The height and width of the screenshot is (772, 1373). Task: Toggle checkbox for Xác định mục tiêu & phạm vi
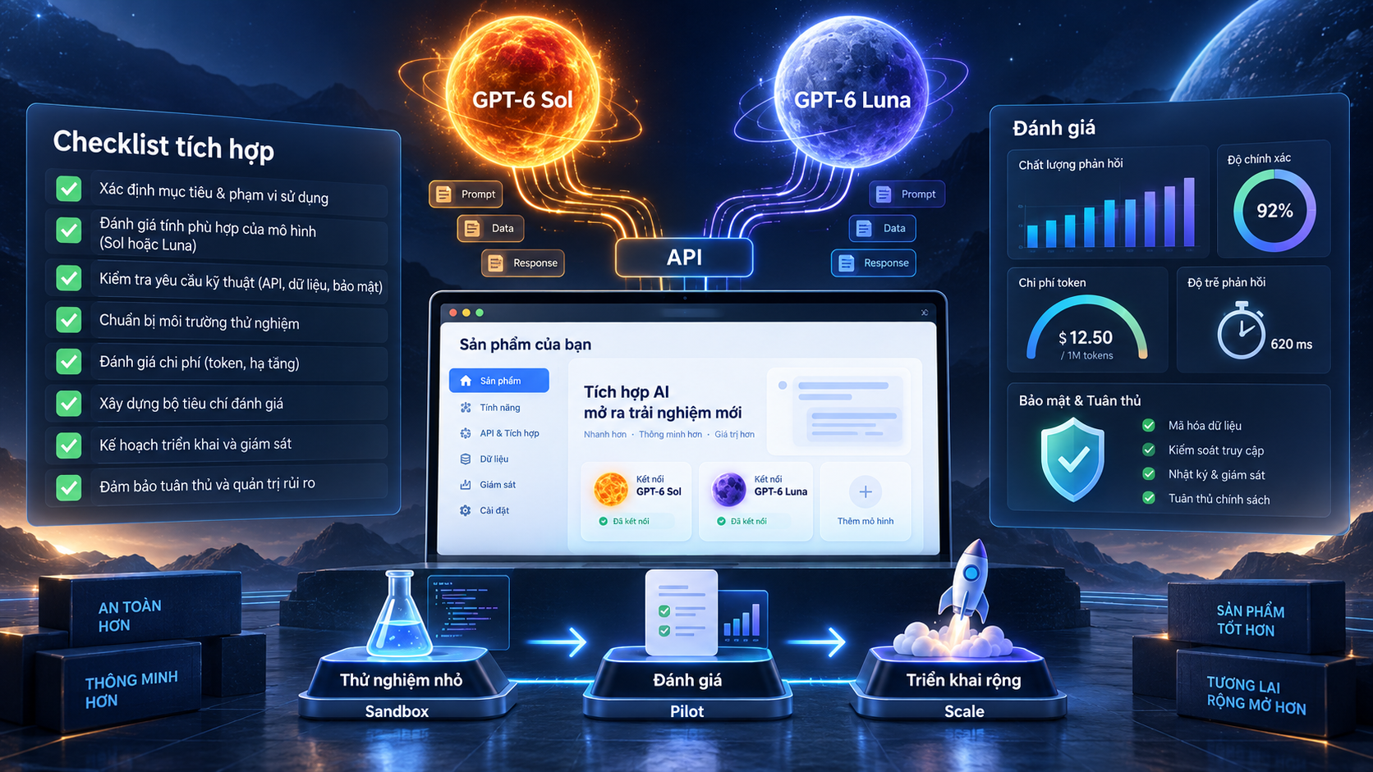coord(69,189)
